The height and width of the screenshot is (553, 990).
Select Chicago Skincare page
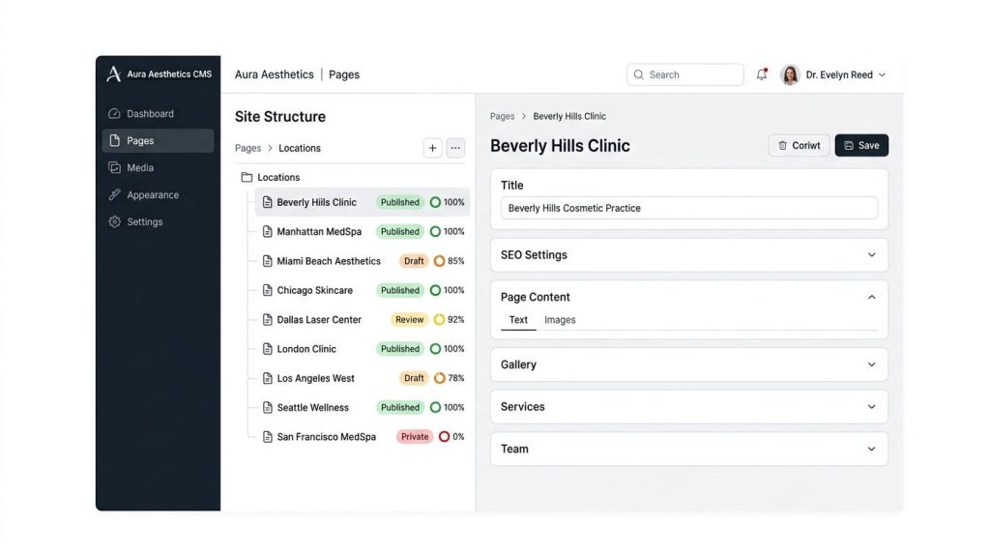click(363, 290)
